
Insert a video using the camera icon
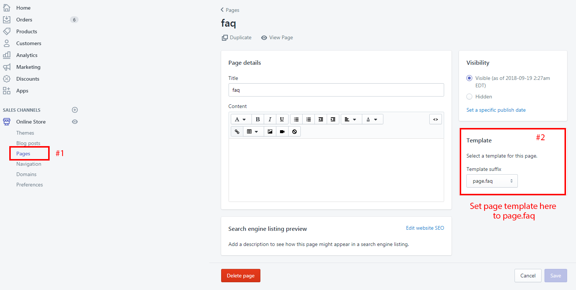click(282, 131)
